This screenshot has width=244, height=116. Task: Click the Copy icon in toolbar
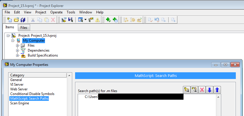(40, 20)
